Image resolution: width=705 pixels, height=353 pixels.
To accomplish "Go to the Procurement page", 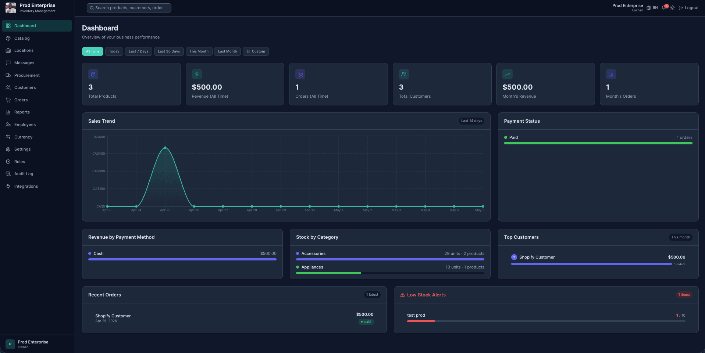I will (x=37, y=75).
